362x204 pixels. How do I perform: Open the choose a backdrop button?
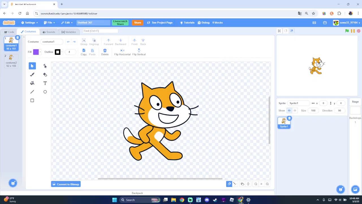click(x=355, y=189)
